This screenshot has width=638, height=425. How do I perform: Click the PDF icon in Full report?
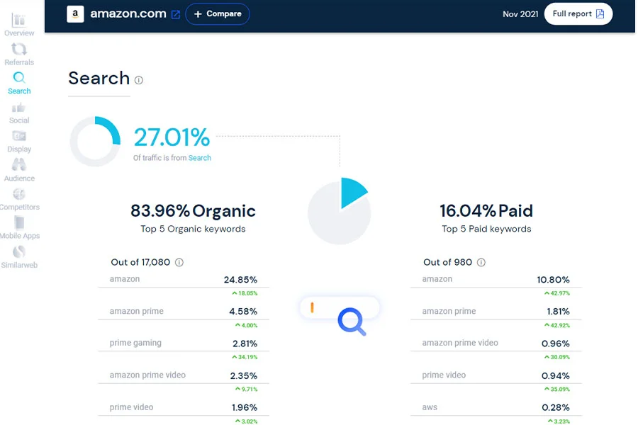click(x=600, y=14)
